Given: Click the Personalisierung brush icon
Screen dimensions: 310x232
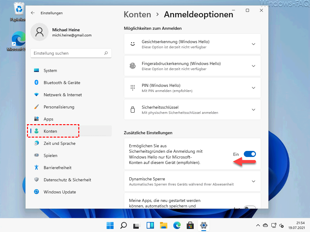Looking at the screenshot, I should coord(36,107).
